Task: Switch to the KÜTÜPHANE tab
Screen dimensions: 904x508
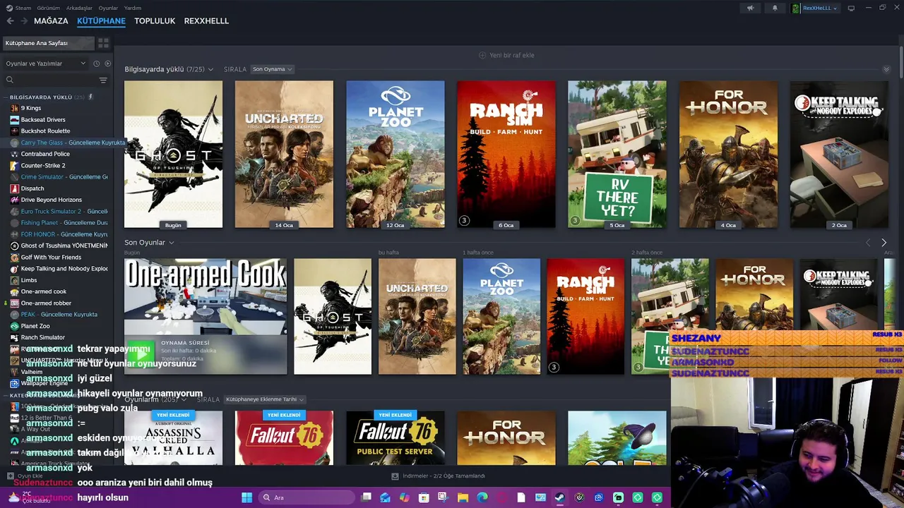Action: pyautogui.click(x=101, y=21)
